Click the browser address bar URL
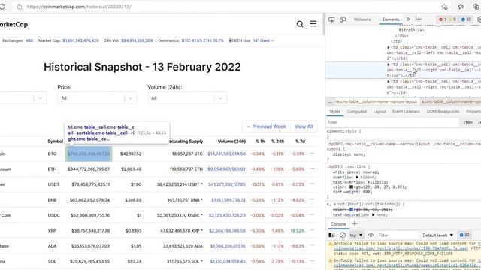The image size is (481, 270). click(79, 7)
